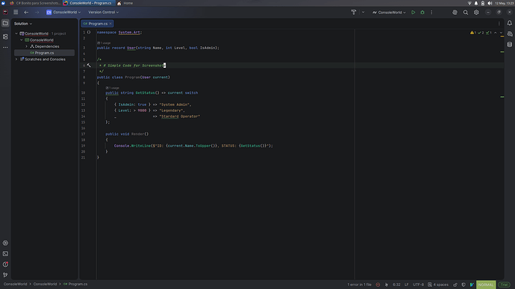Screen dimensions: 515x289
Task: Open the Structure tool window icon
Action: tap(5, 36)
